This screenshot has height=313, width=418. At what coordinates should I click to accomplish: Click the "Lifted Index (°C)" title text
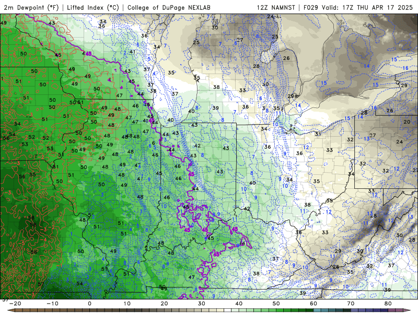coord(93,7)
